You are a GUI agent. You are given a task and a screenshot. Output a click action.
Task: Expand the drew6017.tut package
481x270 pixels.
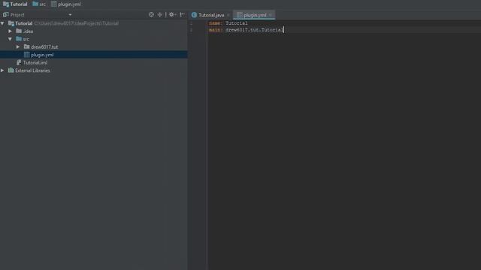pyautogui.click(x=18, y=46)
